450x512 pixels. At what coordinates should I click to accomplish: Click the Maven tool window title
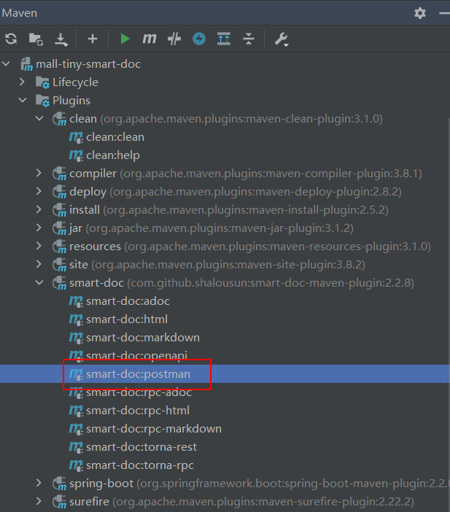pyautogui.click(x=20, y=13)
